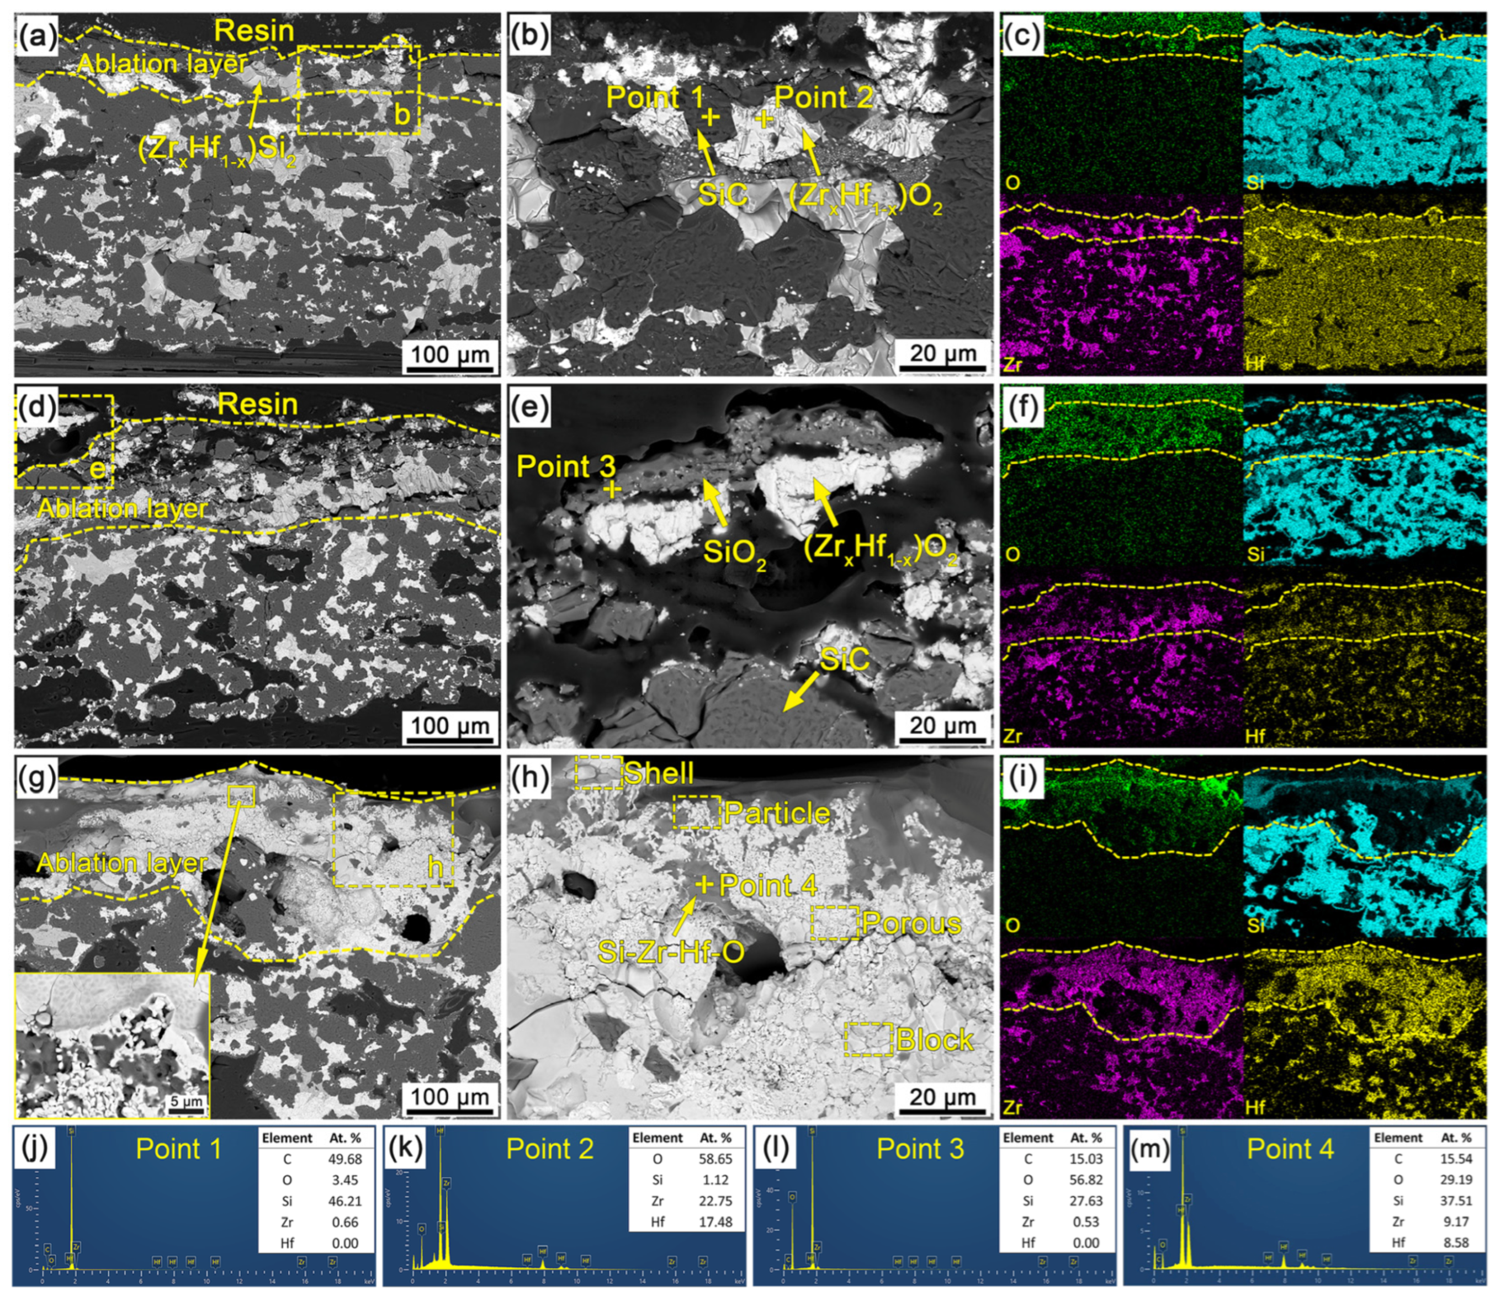Click the (j) panel label
Image resolution: width=1495 pixels, height=1301 pixels.
(x=34, y=1147)
